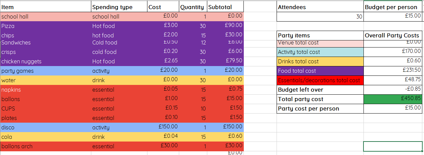The width and height of the screenshot is (424, 155).
Task: Select the 'party games' item cell
Action: (x=46, y=71)
